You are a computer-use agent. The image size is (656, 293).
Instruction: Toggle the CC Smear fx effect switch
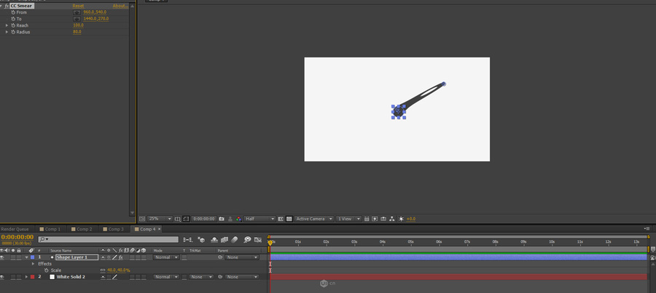coord(7,6)
